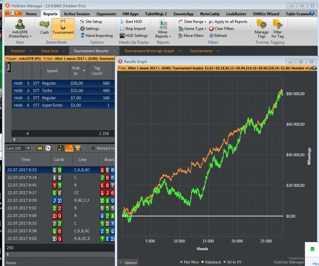Screen dimensions: 319x266
Task: Click the rewind hands replay icon
Action: point(40,148)
